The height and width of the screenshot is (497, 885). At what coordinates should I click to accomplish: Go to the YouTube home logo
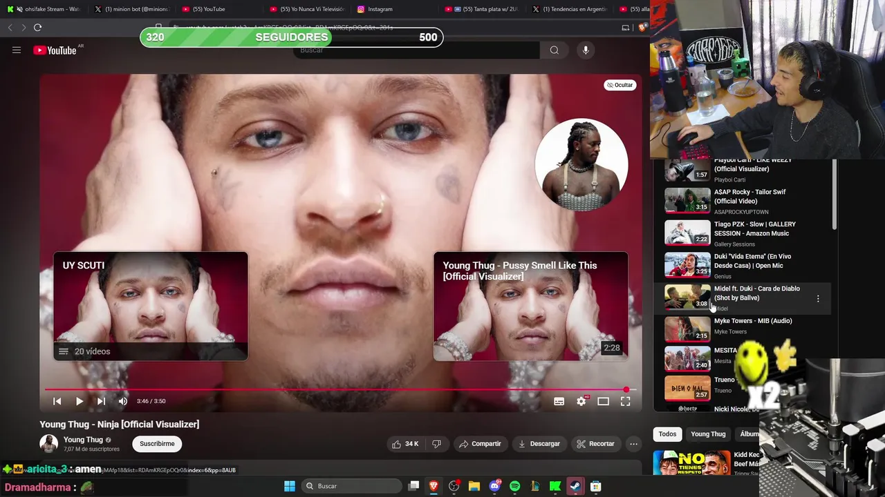click(x=55, y=50)
